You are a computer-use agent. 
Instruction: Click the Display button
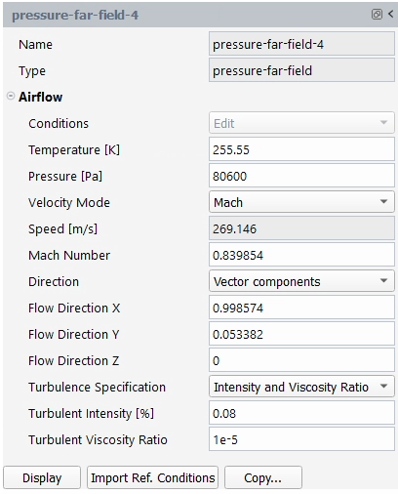coord(42,477)
